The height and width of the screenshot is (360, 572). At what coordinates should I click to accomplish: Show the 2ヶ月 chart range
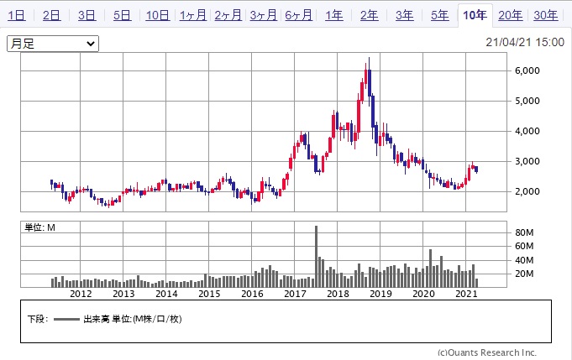[x=228, y=16]
